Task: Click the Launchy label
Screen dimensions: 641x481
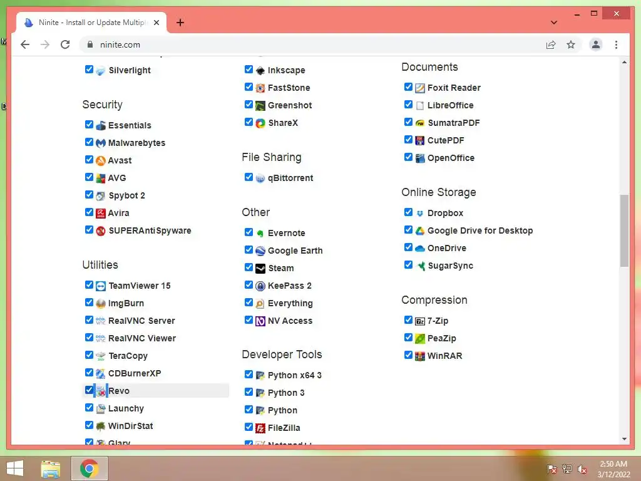Action: coord(126,408)
